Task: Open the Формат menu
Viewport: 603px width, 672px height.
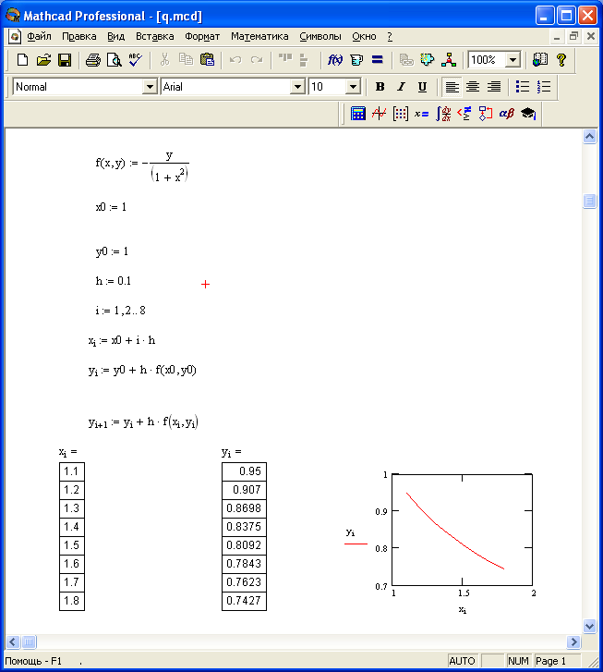Action: point(202,36)
